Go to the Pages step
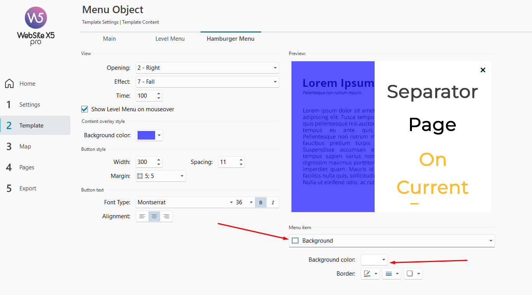Screen dimensions: 532x295 point(27,167)
